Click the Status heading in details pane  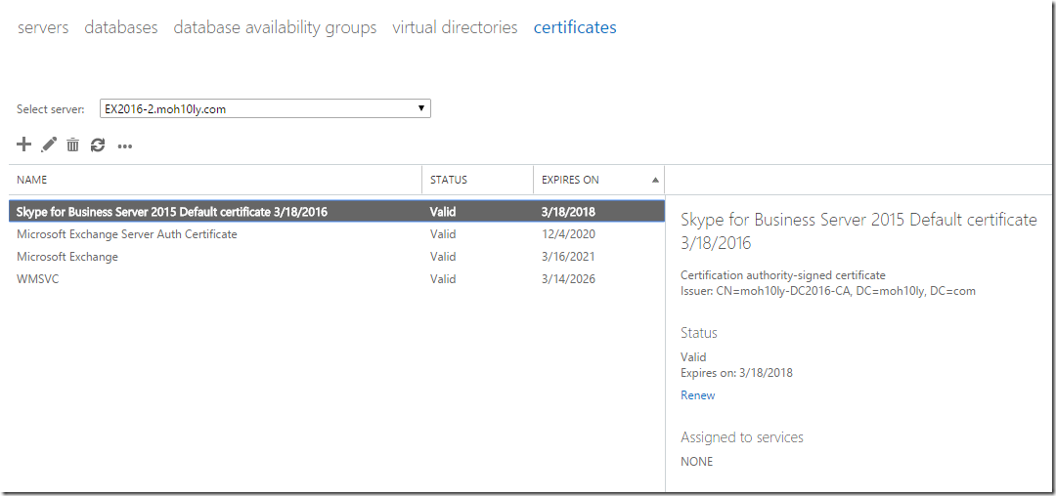[x=699, y=333]
